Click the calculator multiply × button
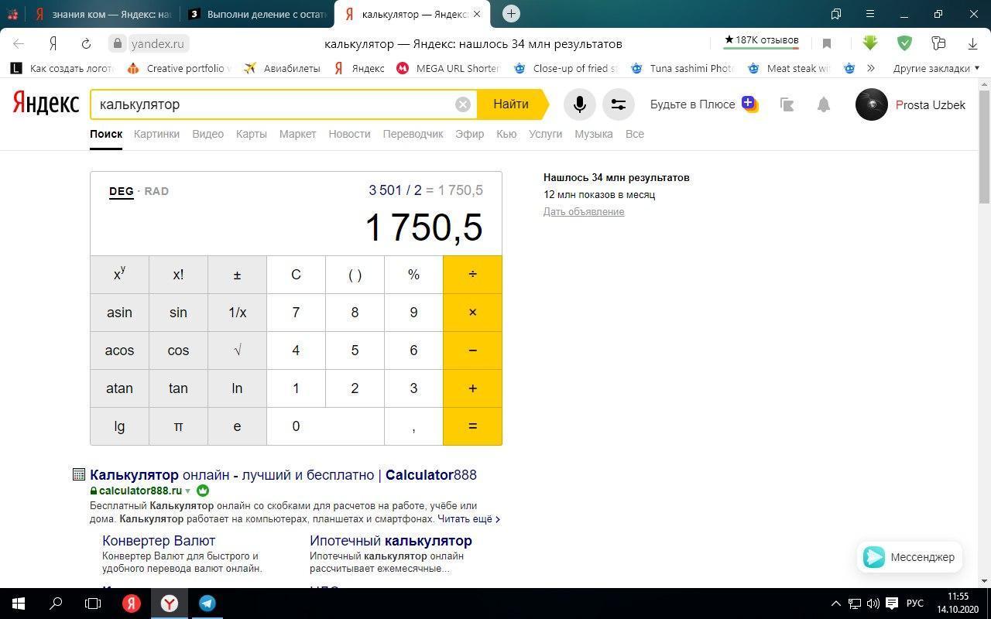 click(472, 313)
